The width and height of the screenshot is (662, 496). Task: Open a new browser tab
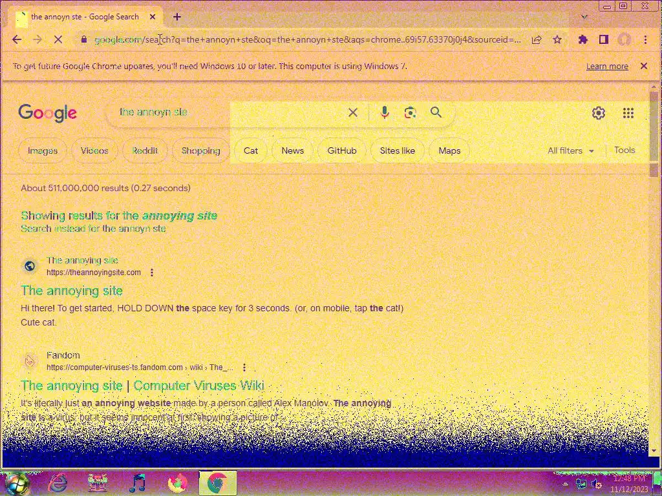pyautogui.click(x=177, y=17)
